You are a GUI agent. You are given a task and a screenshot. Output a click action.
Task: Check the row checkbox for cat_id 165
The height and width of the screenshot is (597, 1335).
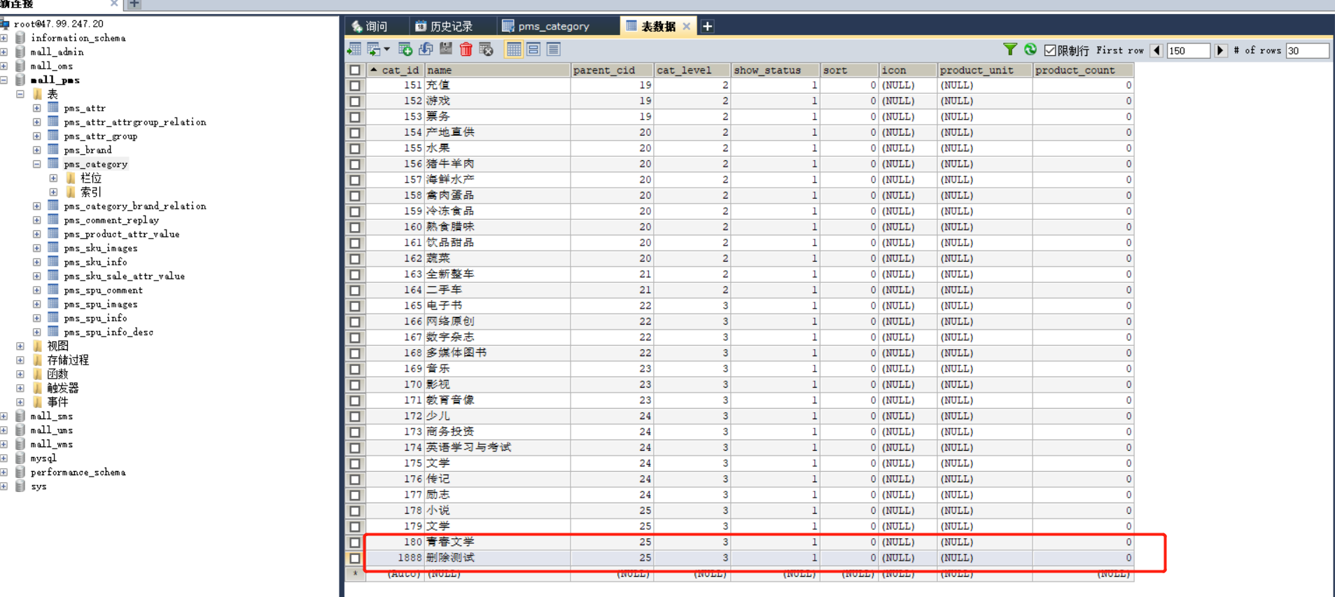point(355,306)
